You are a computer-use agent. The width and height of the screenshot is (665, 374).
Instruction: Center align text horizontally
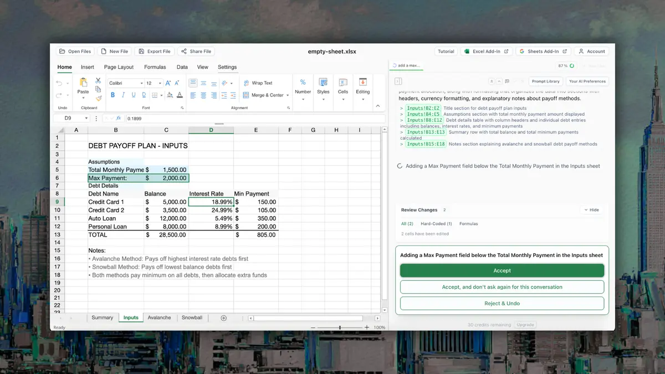pos(203,95)
